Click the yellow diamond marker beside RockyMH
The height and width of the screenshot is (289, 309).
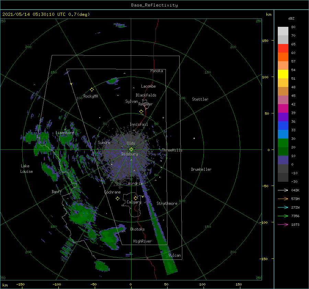[x=92, y=90]
